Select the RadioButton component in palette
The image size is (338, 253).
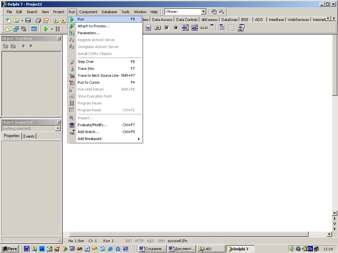pos(176,28)
